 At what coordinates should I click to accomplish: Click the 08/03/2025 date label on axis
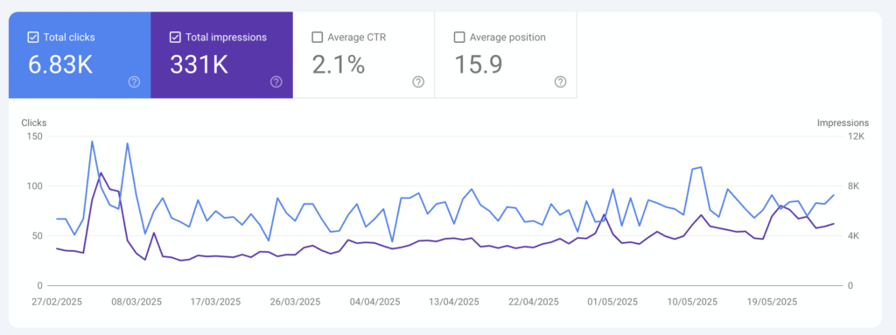136,302
